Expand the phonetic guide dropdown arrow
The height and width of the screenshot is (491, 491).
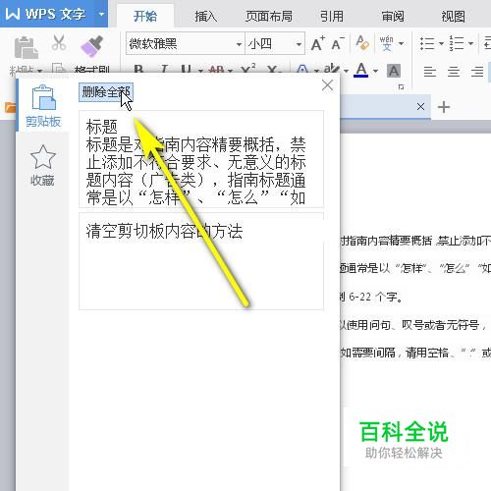point(401,43)
